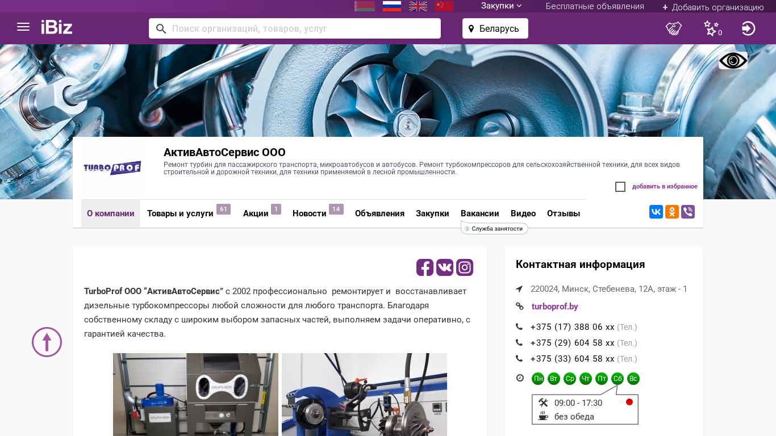Visit the turboprof.by website link

coord(554,307)
